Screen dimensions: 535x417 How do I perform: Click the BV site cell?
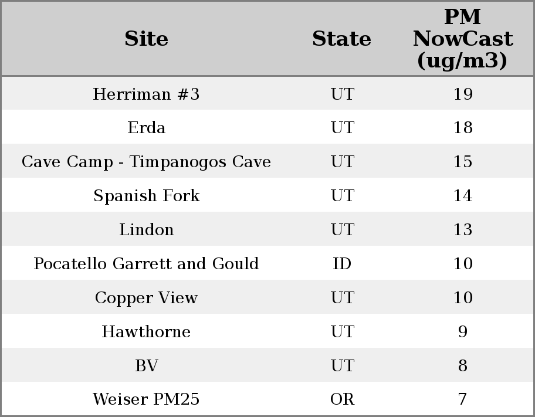click(146, 366)
